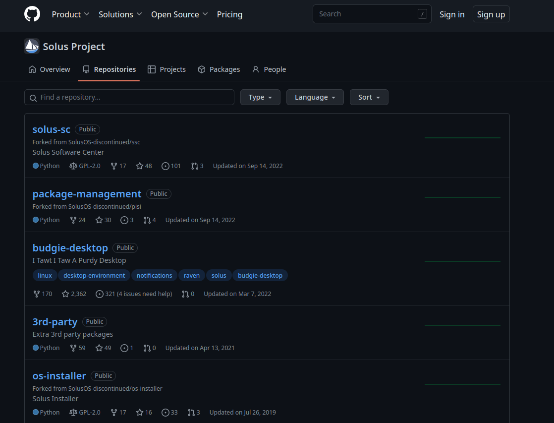Click the Solus Project sailboat avatar
The image size is (554, 423).
pyautogui.click(x=32, y=46)
